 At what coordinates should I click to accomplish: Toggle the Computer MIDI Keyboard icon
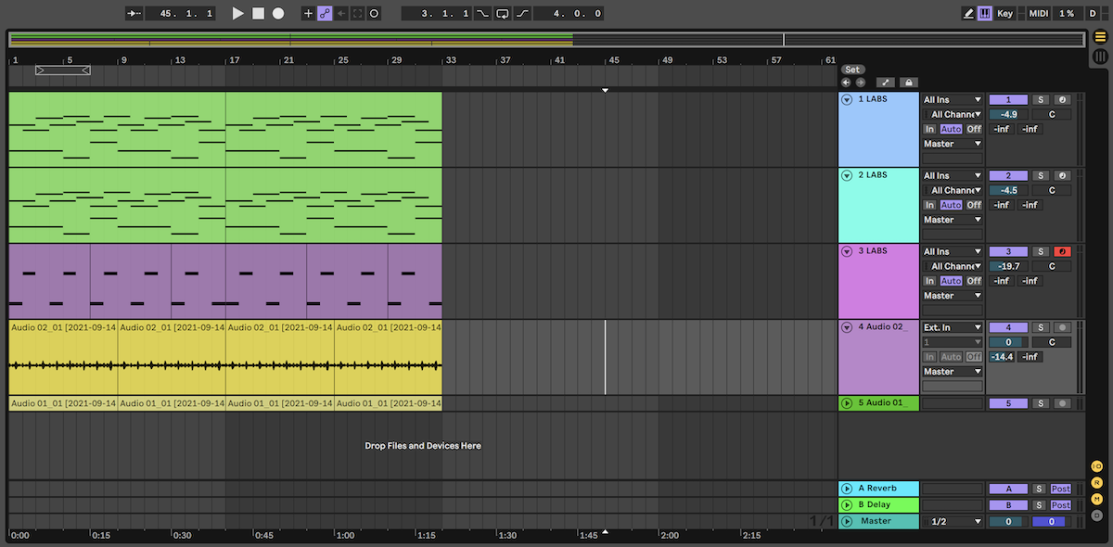[984, 14]
